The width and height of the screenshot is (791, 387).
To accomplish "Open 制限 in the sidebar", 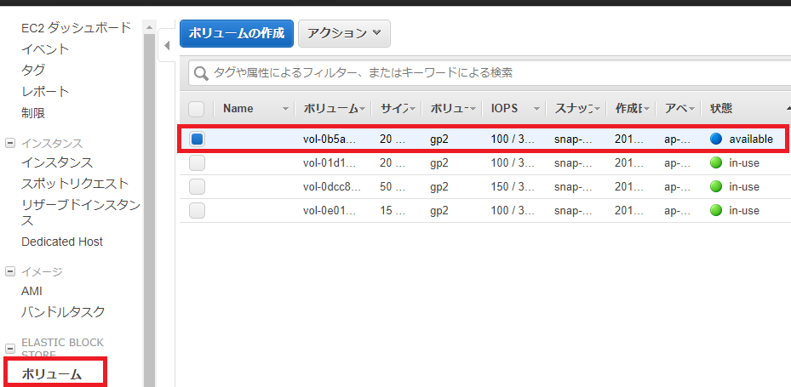I will pyautogui.click(x=33, y=113).
